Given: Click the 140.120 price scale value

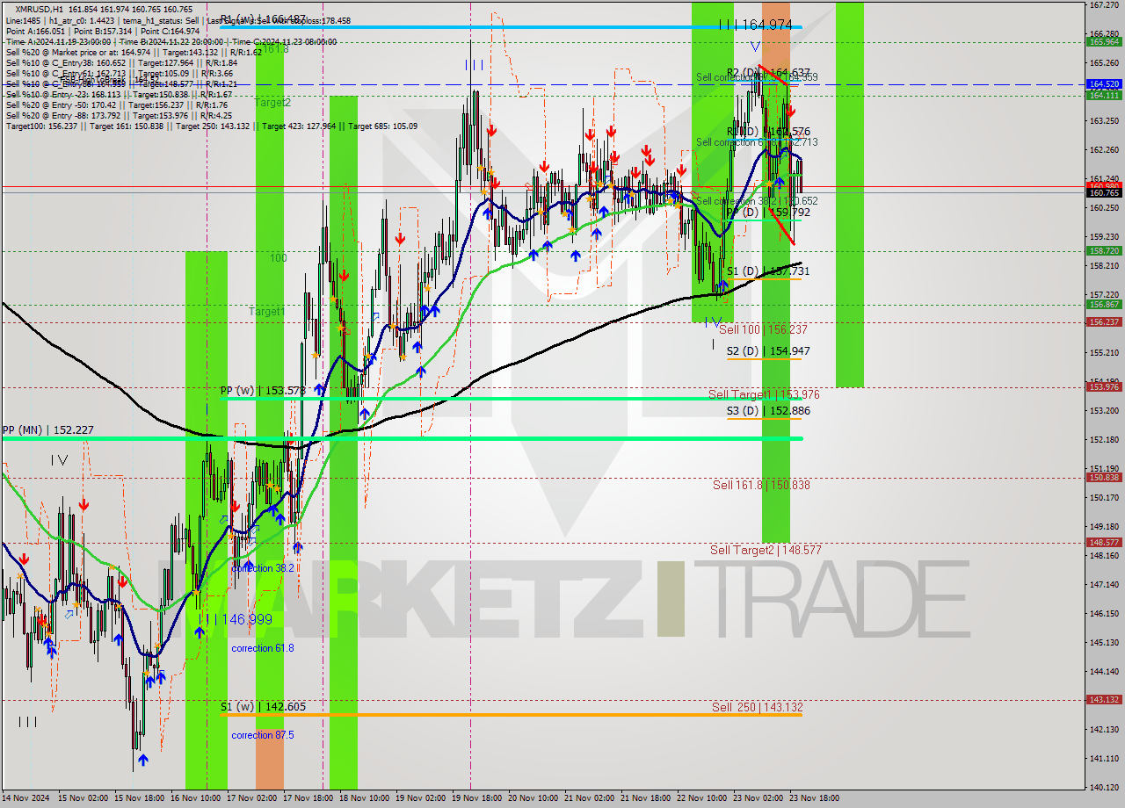Looking at the screenshot, I should point(1104,787).
